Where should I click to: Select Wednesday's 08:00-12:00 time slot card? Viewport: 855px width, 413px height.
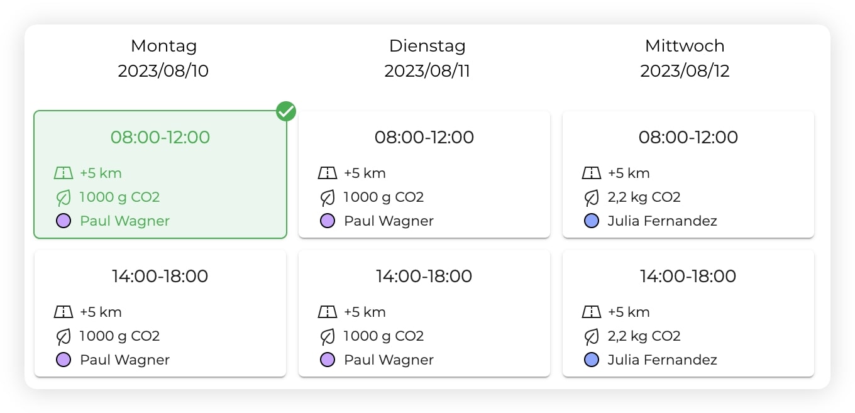click(688, 175)
